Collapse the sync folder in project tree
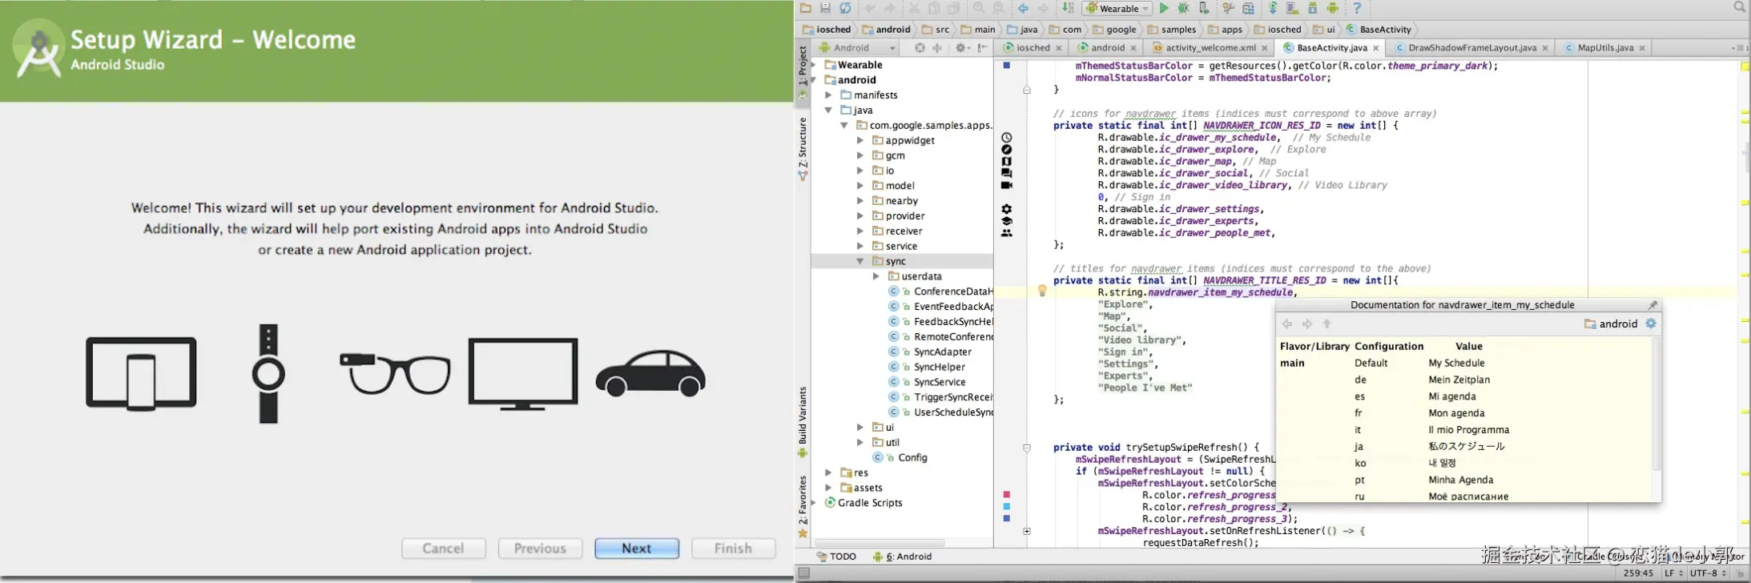Image resolution: width=1751 pixels, height=583 pixels. [x=860, y=261]
